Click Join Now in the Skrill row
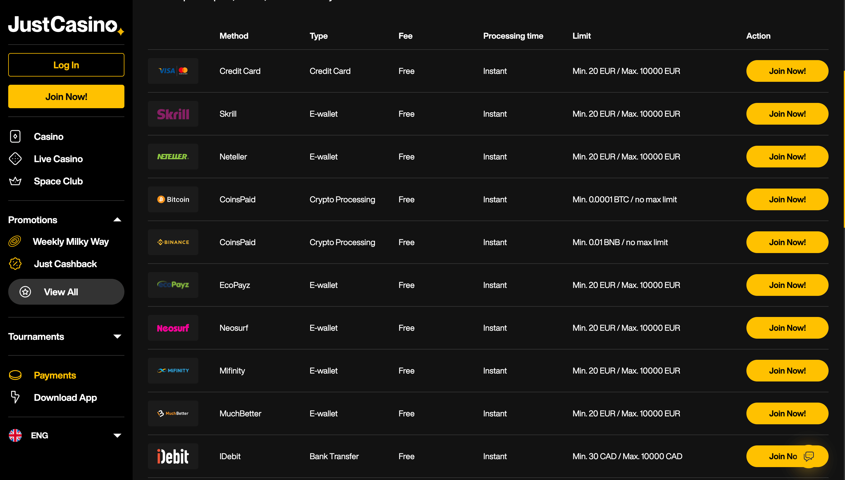Viewport: 845px width, 480px height. point(787,114)
